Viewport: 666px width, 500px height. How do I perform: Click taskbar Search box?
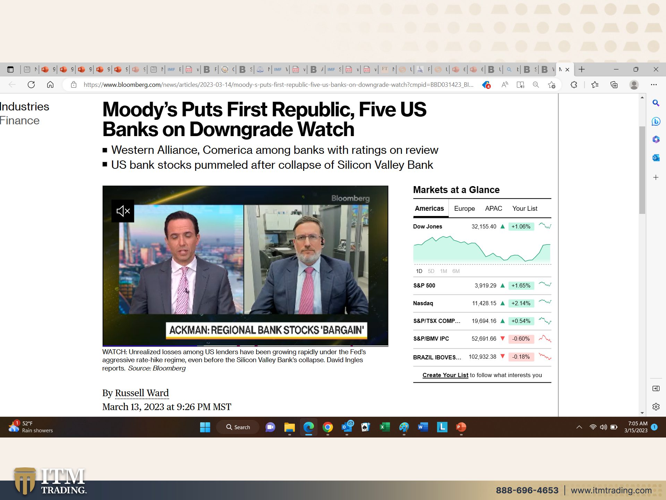tap(238, 427)
